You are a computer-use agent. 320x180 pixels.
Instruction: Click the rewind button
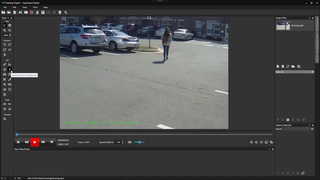(26, 142)
